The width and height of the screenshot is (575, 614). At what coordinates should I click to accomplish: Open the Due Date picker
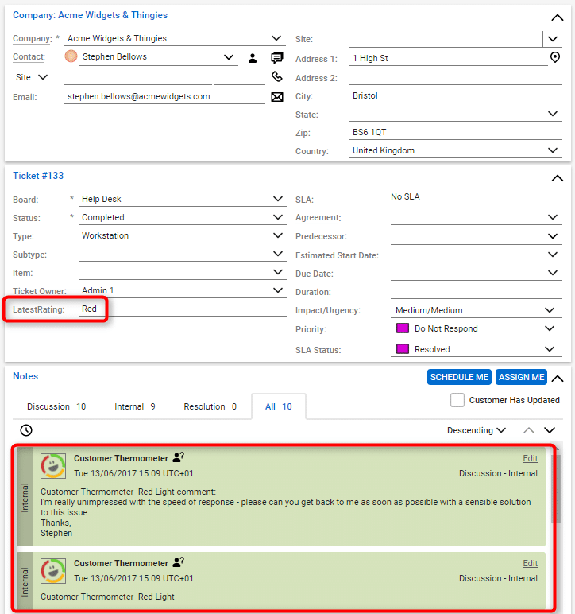click(x=553, y=273)
